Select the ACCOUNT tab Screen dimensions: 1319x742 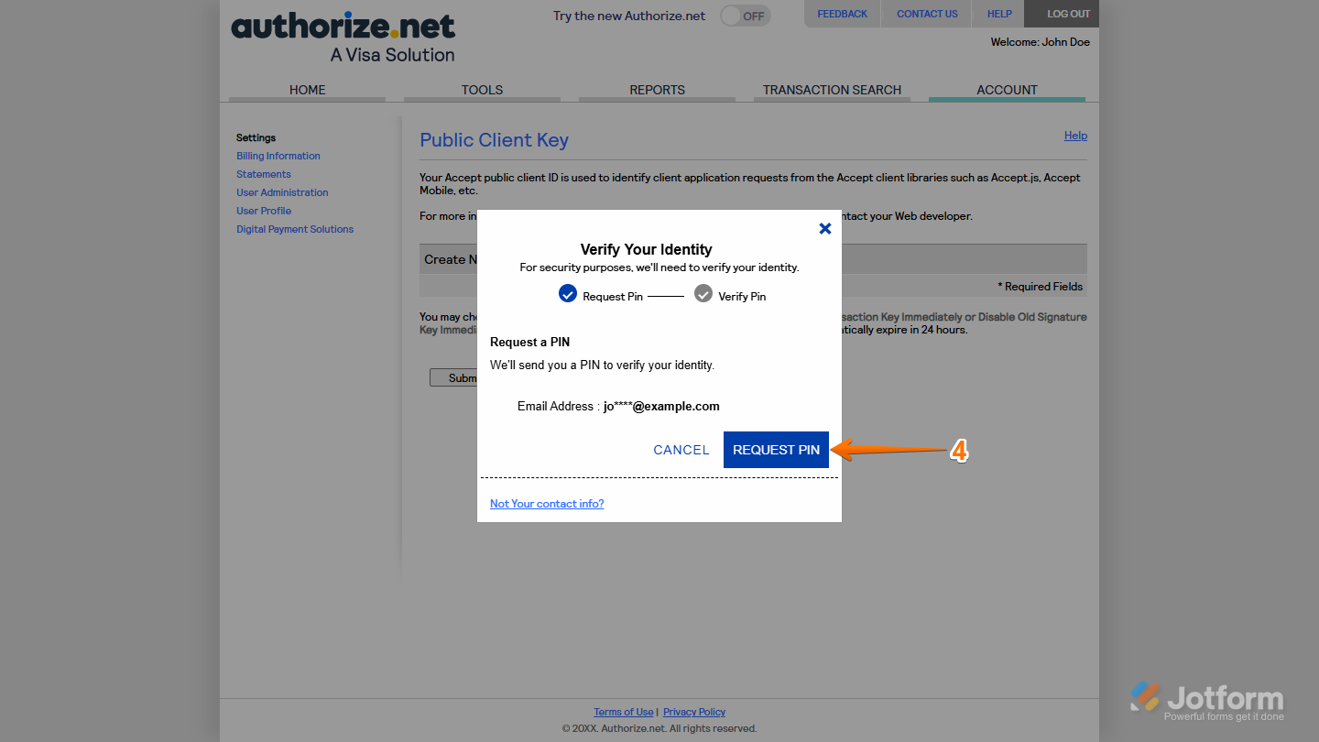pyautogui.click(x=1007, y=89)
